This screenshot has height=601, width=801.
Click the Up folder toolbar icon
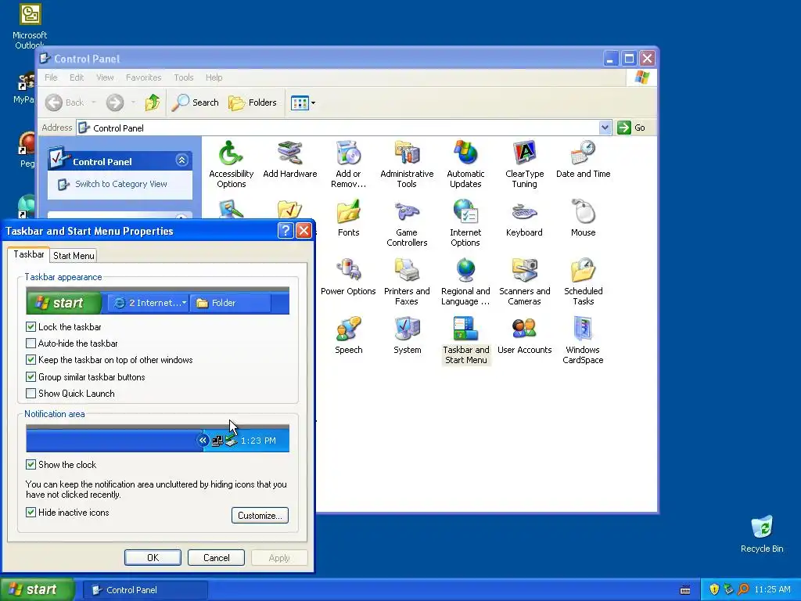153,103
